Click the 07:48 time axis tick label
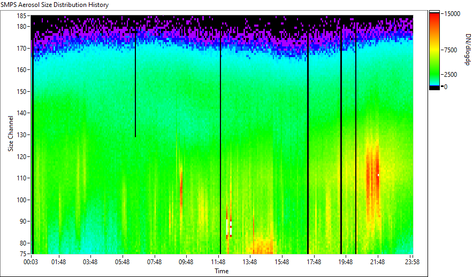 154,262
